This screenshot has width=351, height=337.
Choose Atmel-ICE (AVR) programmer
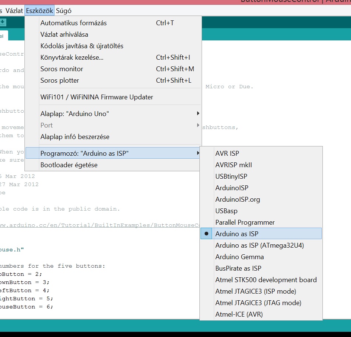point(261,314)
